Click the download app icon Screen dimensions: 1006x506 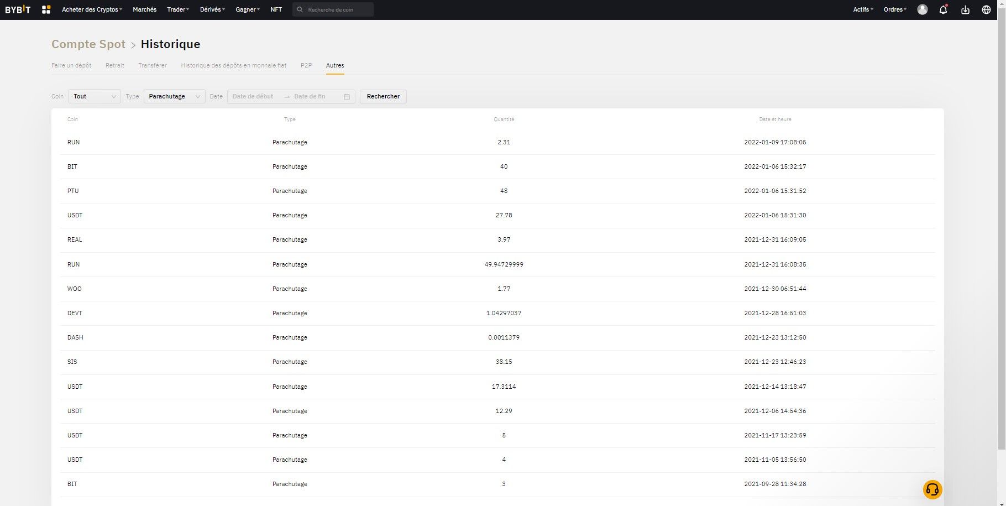click(x=965, y=9)
